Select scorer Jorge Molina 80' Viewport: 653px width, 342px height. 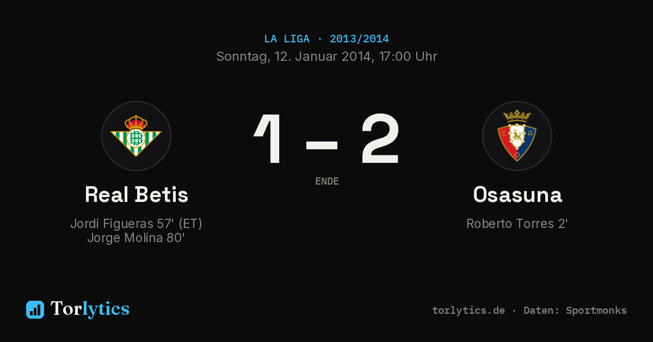pos(137,238)
